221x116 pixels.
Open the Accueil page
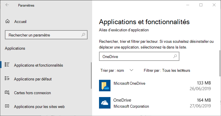20,22
